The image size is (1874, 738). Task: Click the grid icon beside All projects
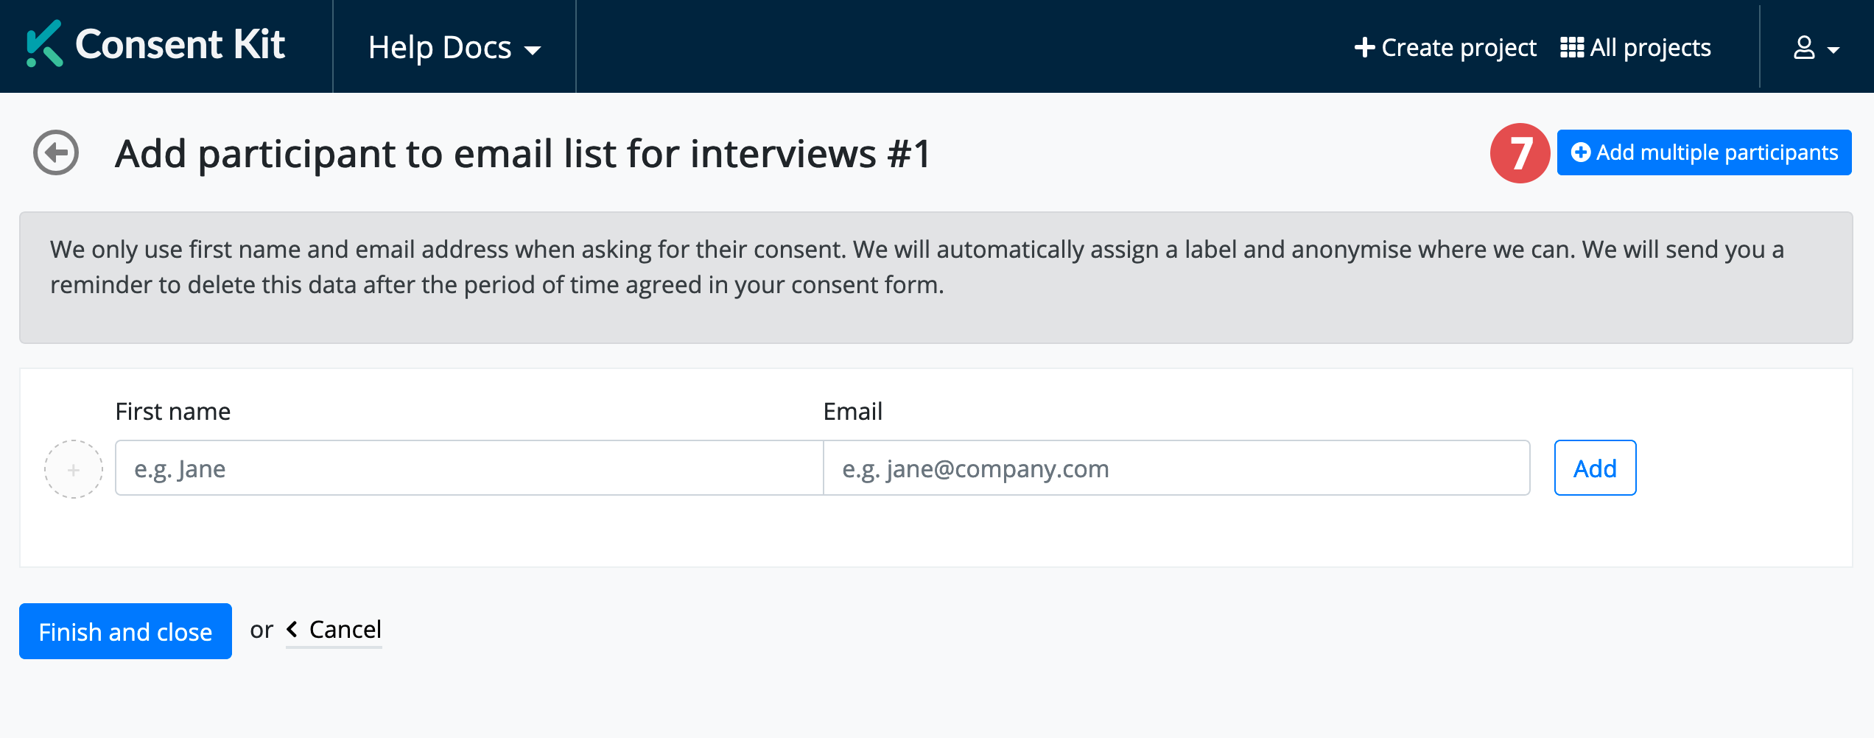(x=1571, y=48)
